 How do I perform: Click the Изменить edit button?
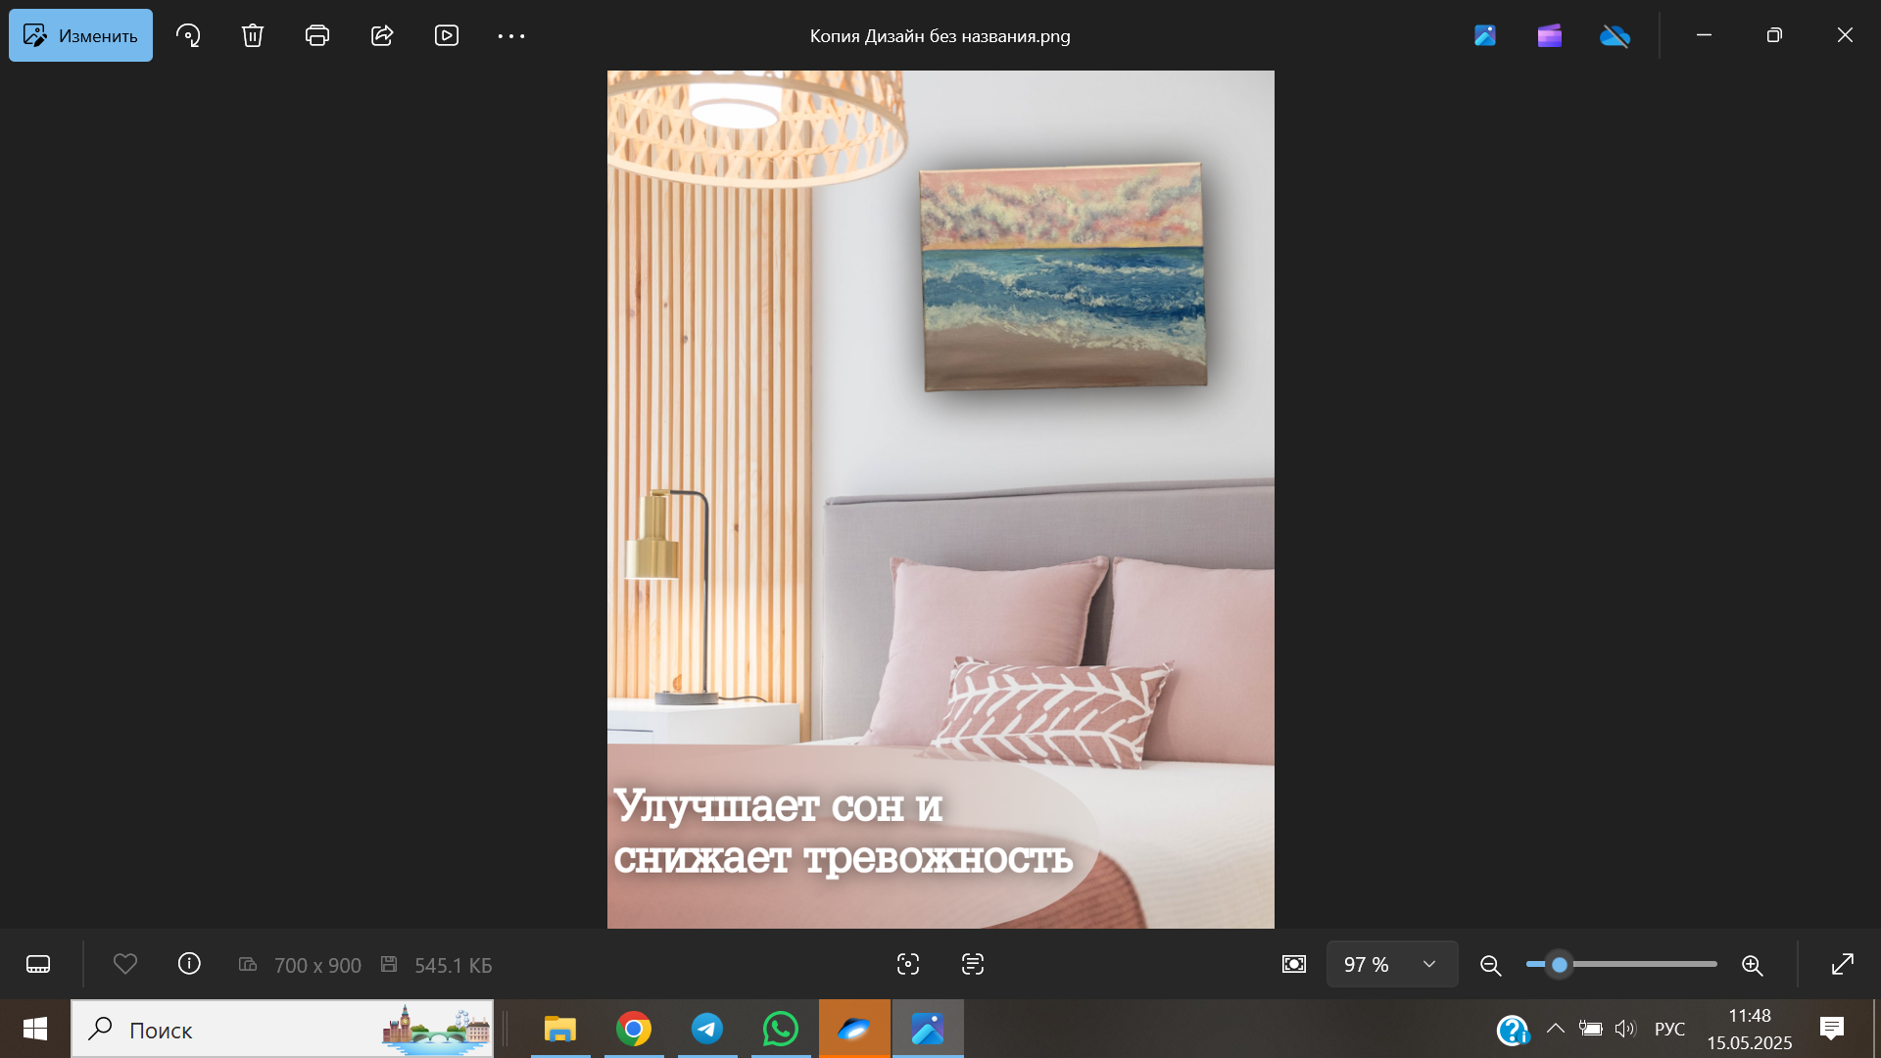coord(80,36)
